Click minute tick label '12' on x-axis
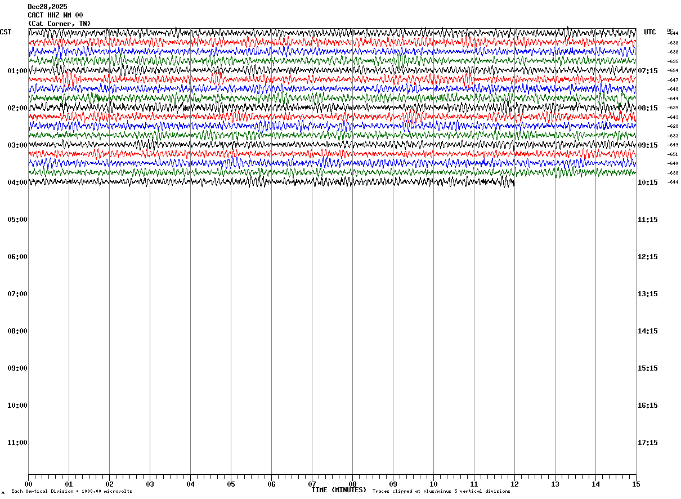The height and width of the screenshot is (499, 681). click(x=514, y=484)
